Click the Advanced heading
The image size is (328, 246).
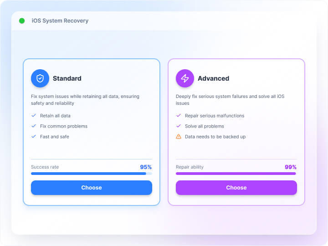(214, 78)
